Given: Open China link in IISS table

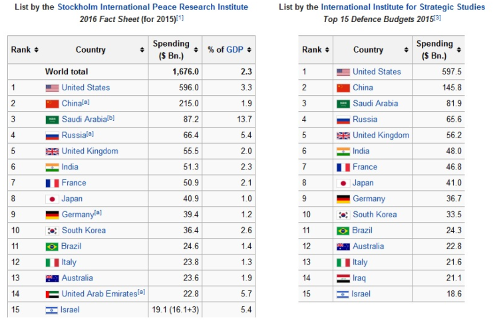Looking at the screenshot, I should point(363,88).
